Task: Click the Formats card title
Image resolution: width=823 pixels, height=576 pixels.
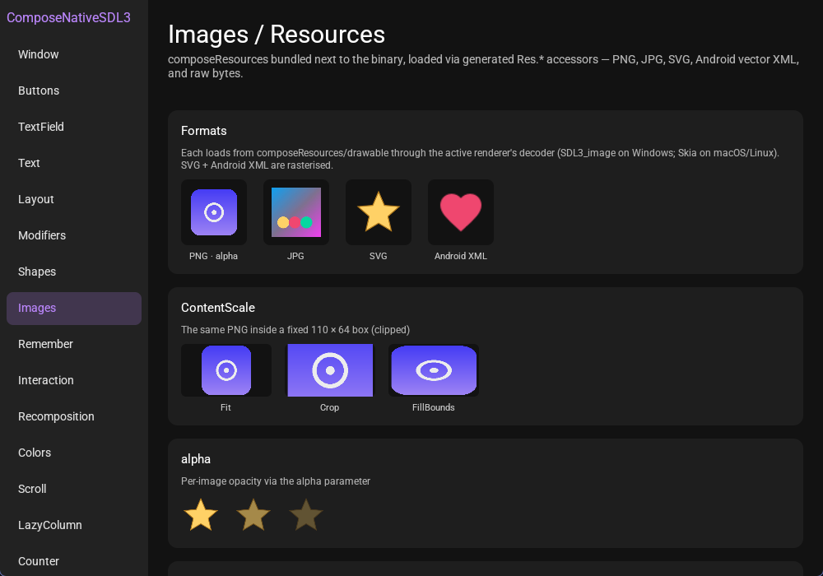Action: pyautogui.click(x=203, y=131)
